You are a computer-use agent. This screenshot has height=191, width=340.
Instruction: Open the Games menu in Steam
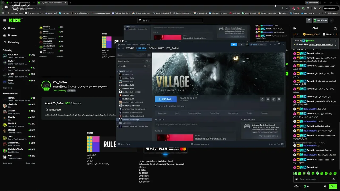(142, 45)
